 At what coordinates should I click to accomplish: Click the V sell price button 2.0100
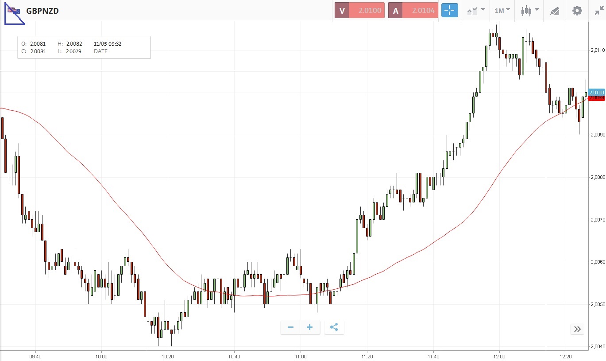coord(359,11)
